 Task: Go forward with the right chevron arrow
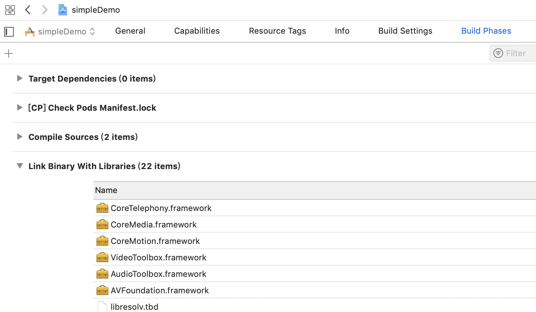tap(44, 10)
